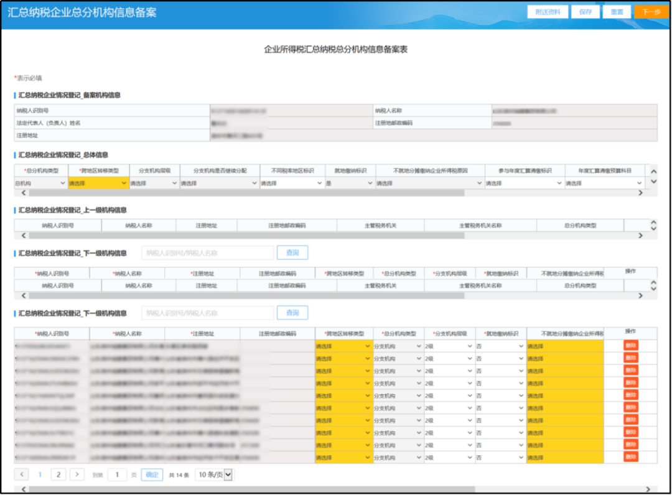Click the 操作 column header in bottom table
672x495 pixels.
click(630, 331)
